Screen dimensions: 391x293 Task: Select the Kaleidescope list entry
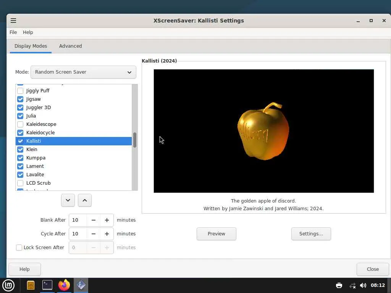pos(74,124)
